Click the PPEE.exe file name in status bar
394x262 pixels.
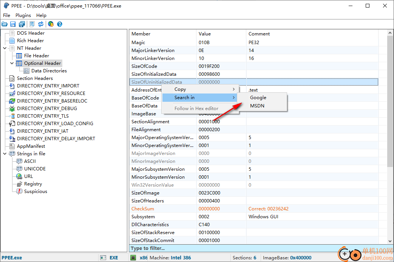12,258
